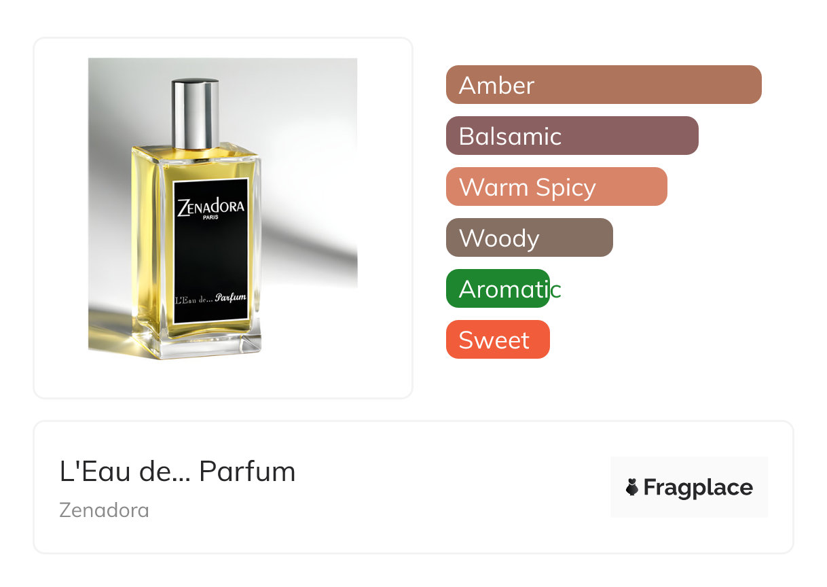The width and height of the screenshot is (827, 587).
Task: Click the L'Eau de... Parfum title
Action: point(178,471)
